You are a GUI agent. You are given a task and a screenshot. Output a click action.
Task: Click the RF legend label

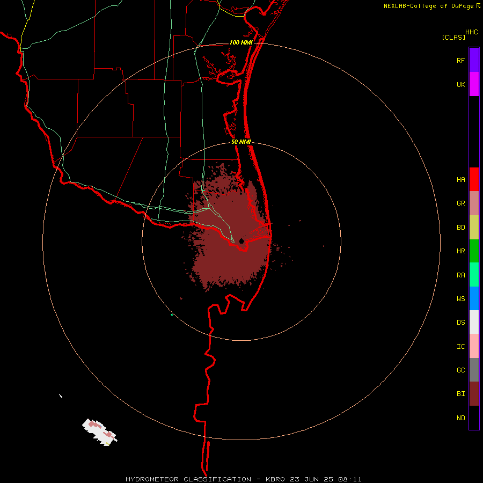460,61
